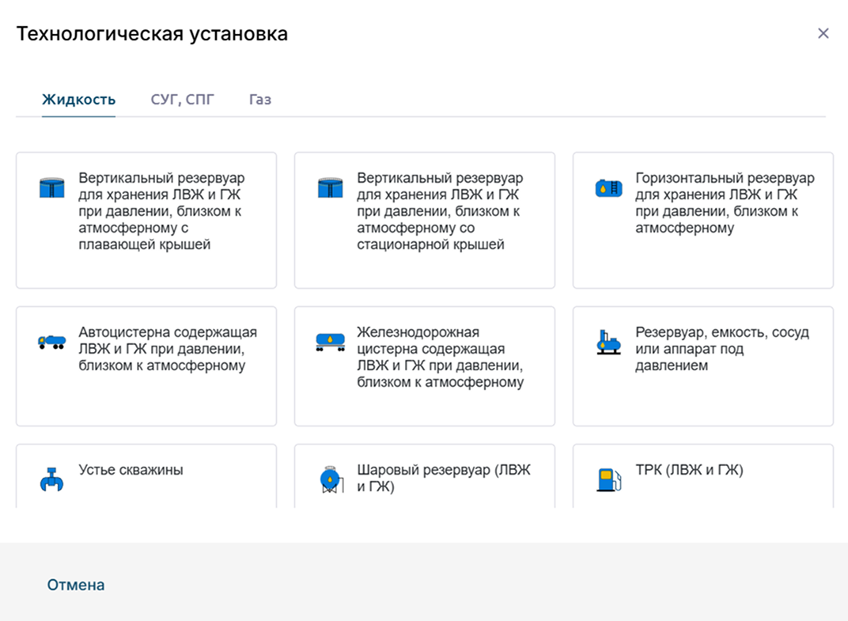The width and height of the screenshot is (848, 621).
Task: Open the Газ tab
Action: click(260, 100)
